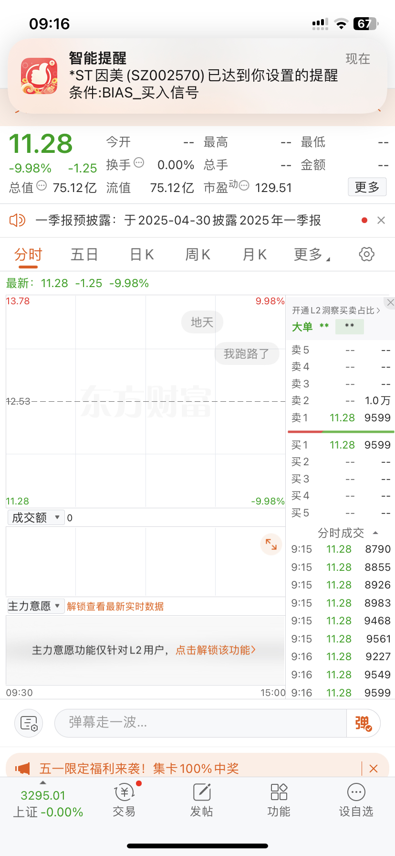Tap the 市盈 info circle icon
Viewport: 395px width, 856px height.
click(244, 186)
